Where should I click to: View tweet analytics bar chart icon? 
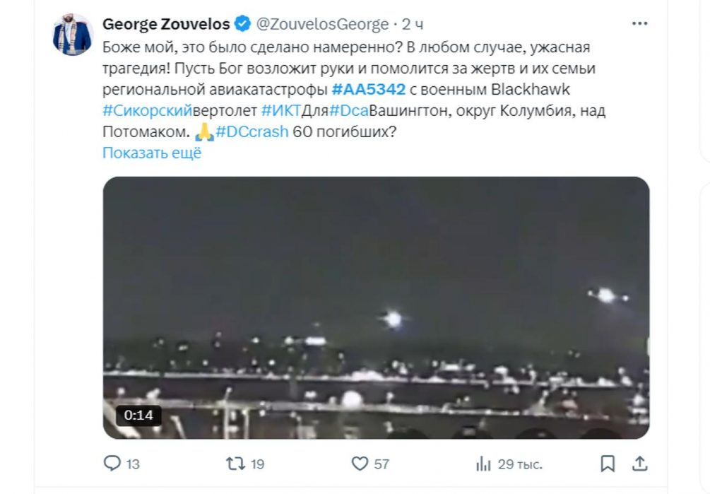tap(484, 464)
